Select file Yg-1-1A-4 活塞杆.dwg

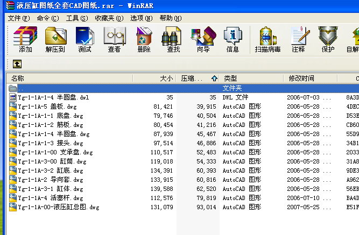point(51,198)
